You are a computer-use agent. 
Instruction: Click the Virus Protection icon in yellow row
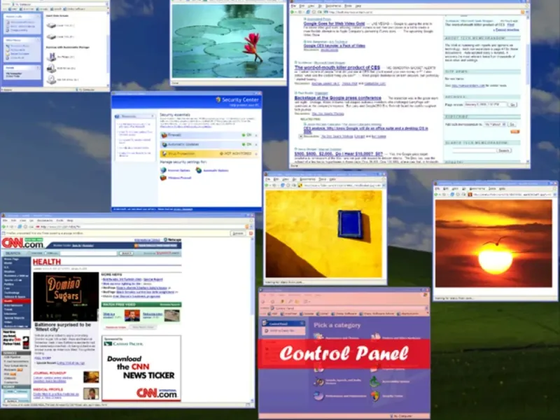click(164, 154)
